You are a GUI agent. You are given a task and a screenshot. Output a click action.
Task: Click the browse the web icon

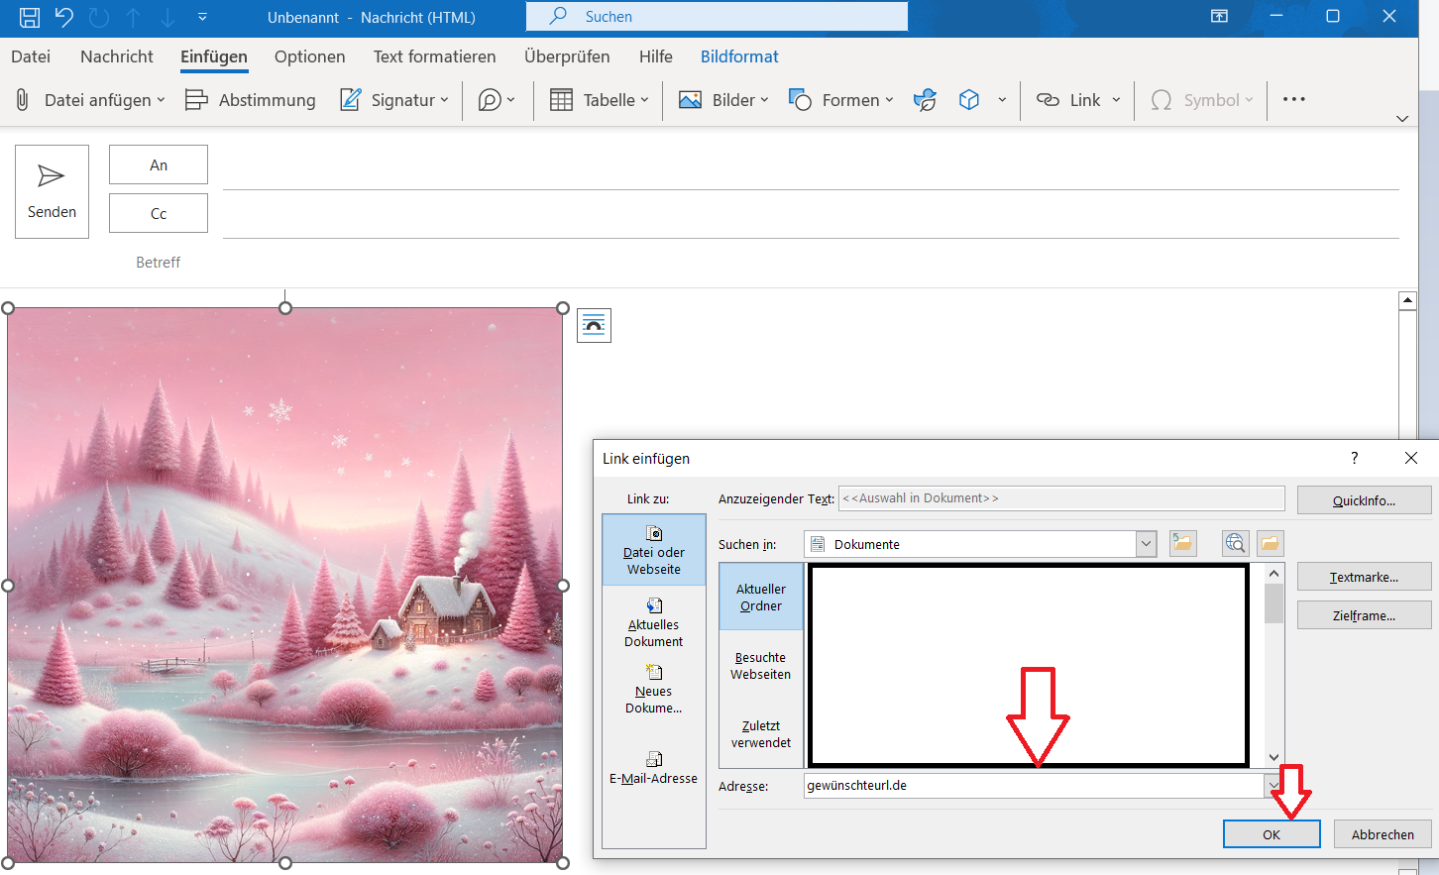[x=1235, y=543]
